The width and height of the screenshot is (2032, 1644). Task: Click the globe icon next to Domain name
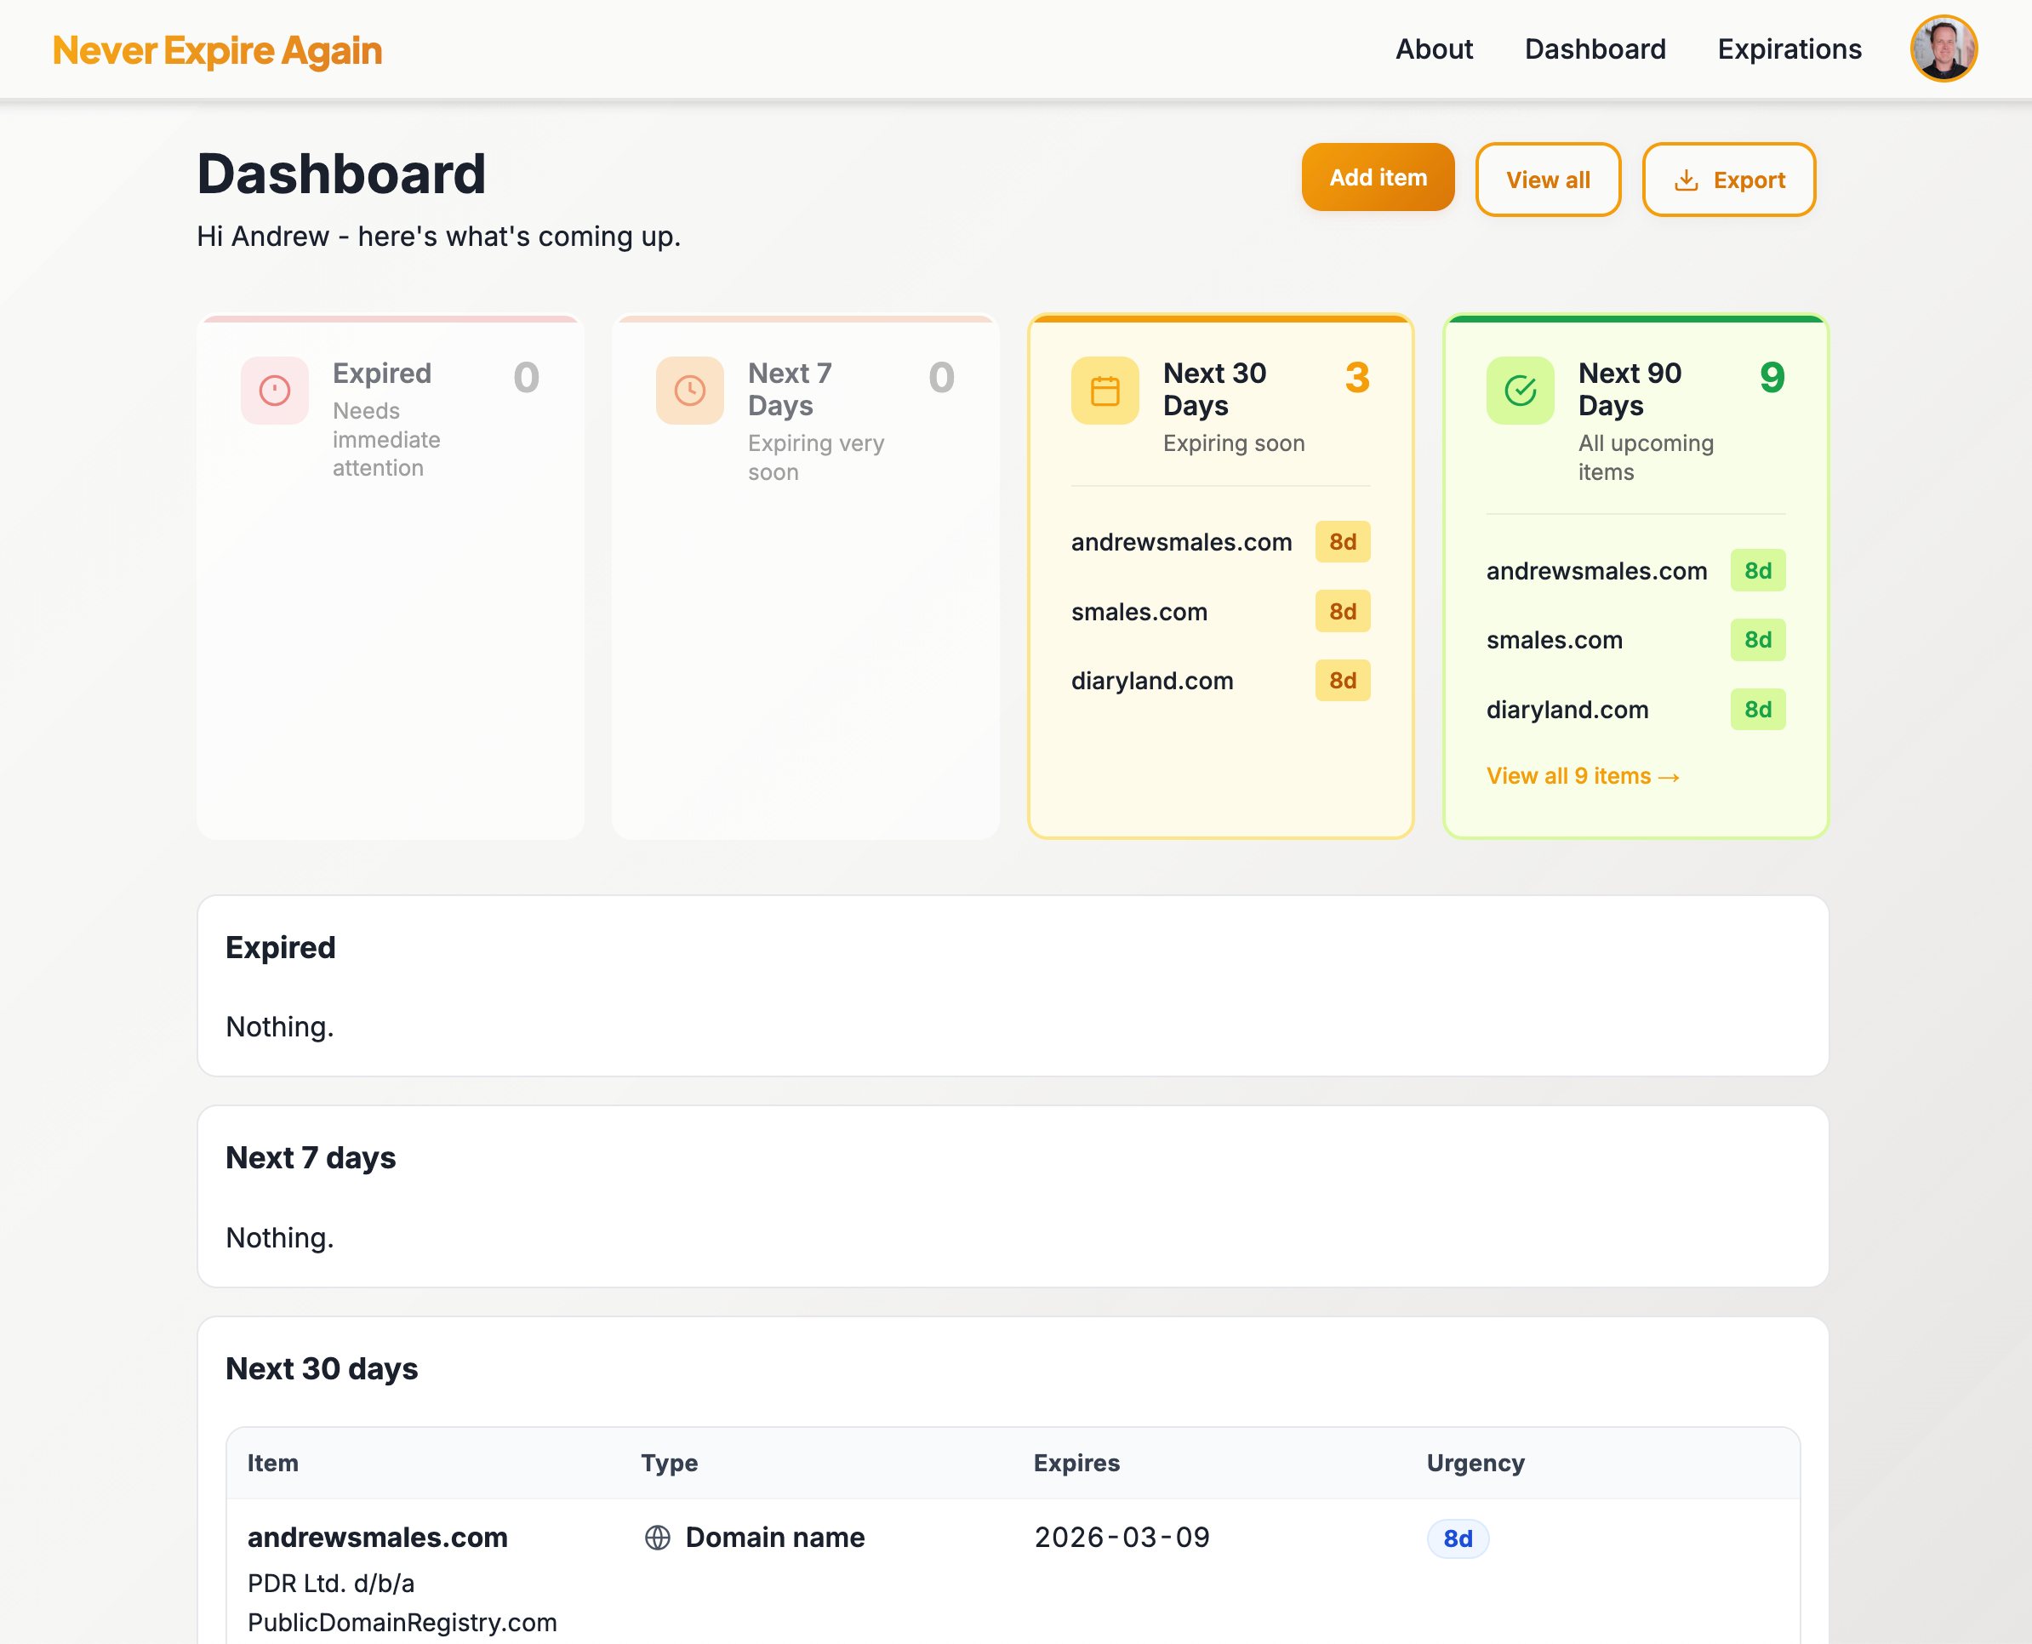point(658,1538)
